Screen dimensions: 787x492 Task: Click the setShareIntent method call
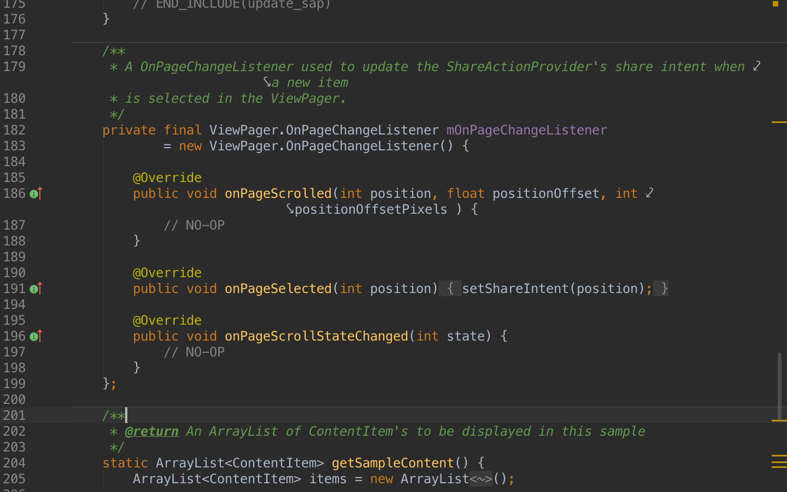point(515,289)
